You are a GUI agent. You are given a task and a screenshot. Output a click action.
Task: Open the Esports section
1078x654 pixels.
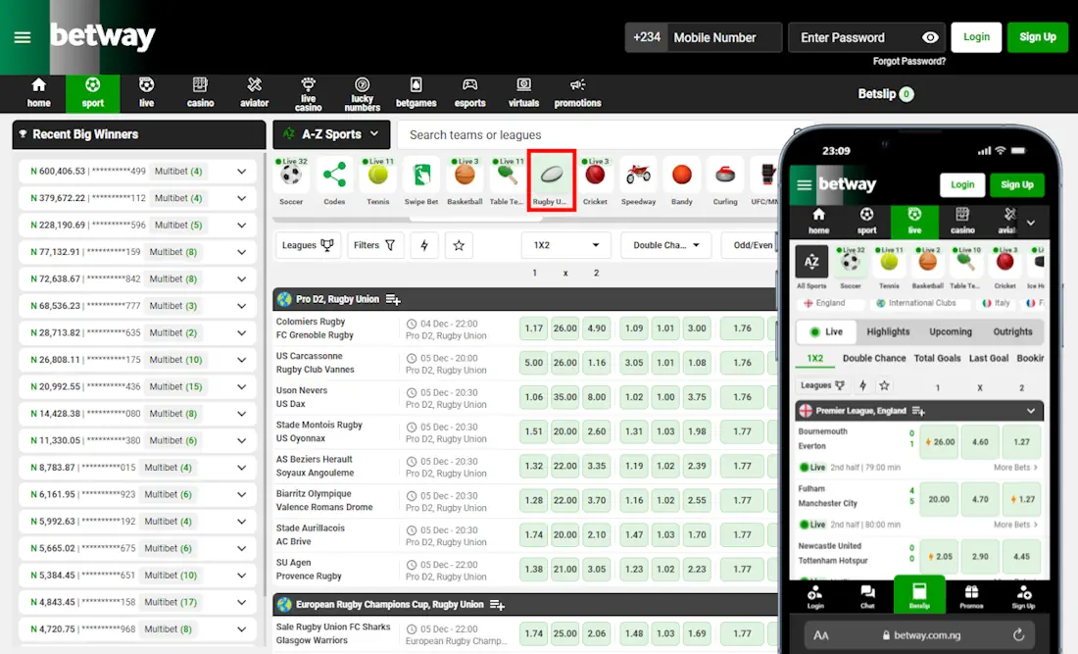coord(469,94)
